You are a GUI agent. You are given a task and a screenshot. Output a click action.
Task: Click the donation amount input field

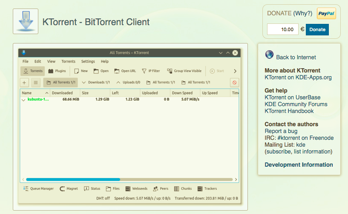282,29
